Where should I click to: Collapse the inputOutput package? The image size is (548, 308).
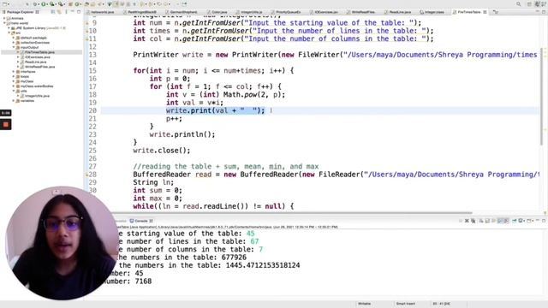[x=14, y=47]
